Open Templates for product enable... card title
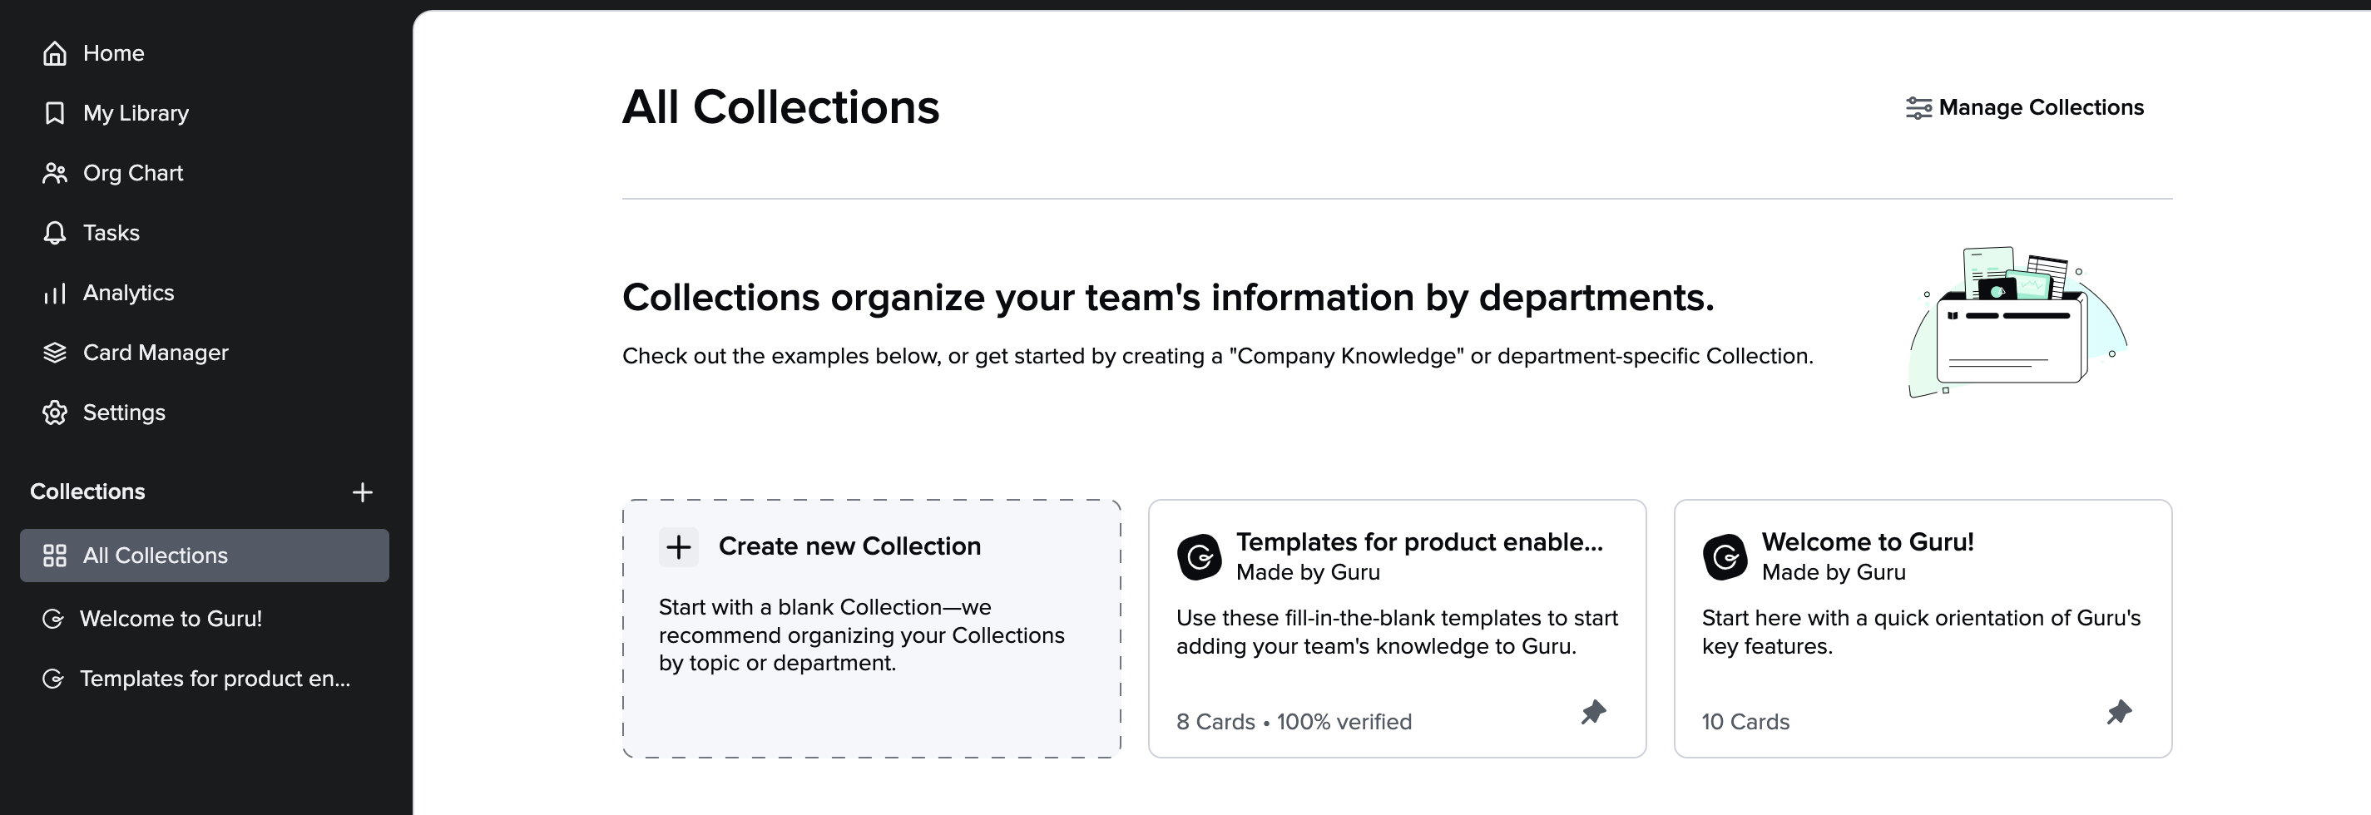2371x815 pixels. click(1418, 541)
